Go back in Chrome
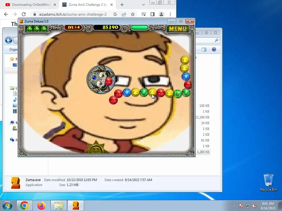Image resolution: width=282 pixels, height=211 pixels. [6, 14]
